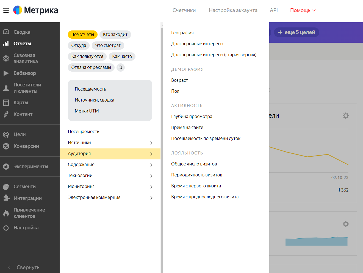Open Время с предпоследнего визита report
Image resolution: width=363 pixels, height=273 pixels.
(x=205, y=197)
